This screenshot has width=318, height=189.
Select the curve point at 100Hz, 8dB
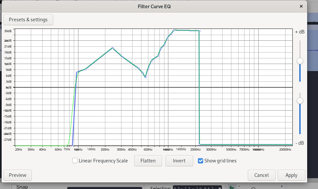click(77, 72)
